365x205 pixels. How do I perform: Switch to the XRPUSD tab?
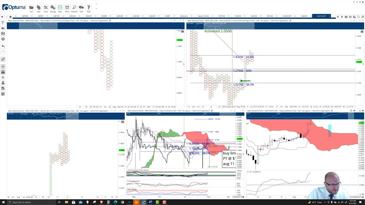270,16
